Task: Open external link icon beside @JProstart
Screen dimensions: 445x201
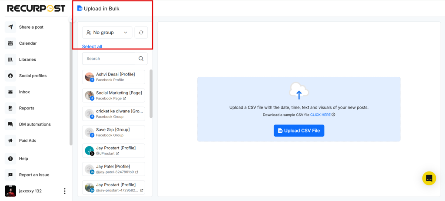Action: pyautogui.click(x=117, y=153)
